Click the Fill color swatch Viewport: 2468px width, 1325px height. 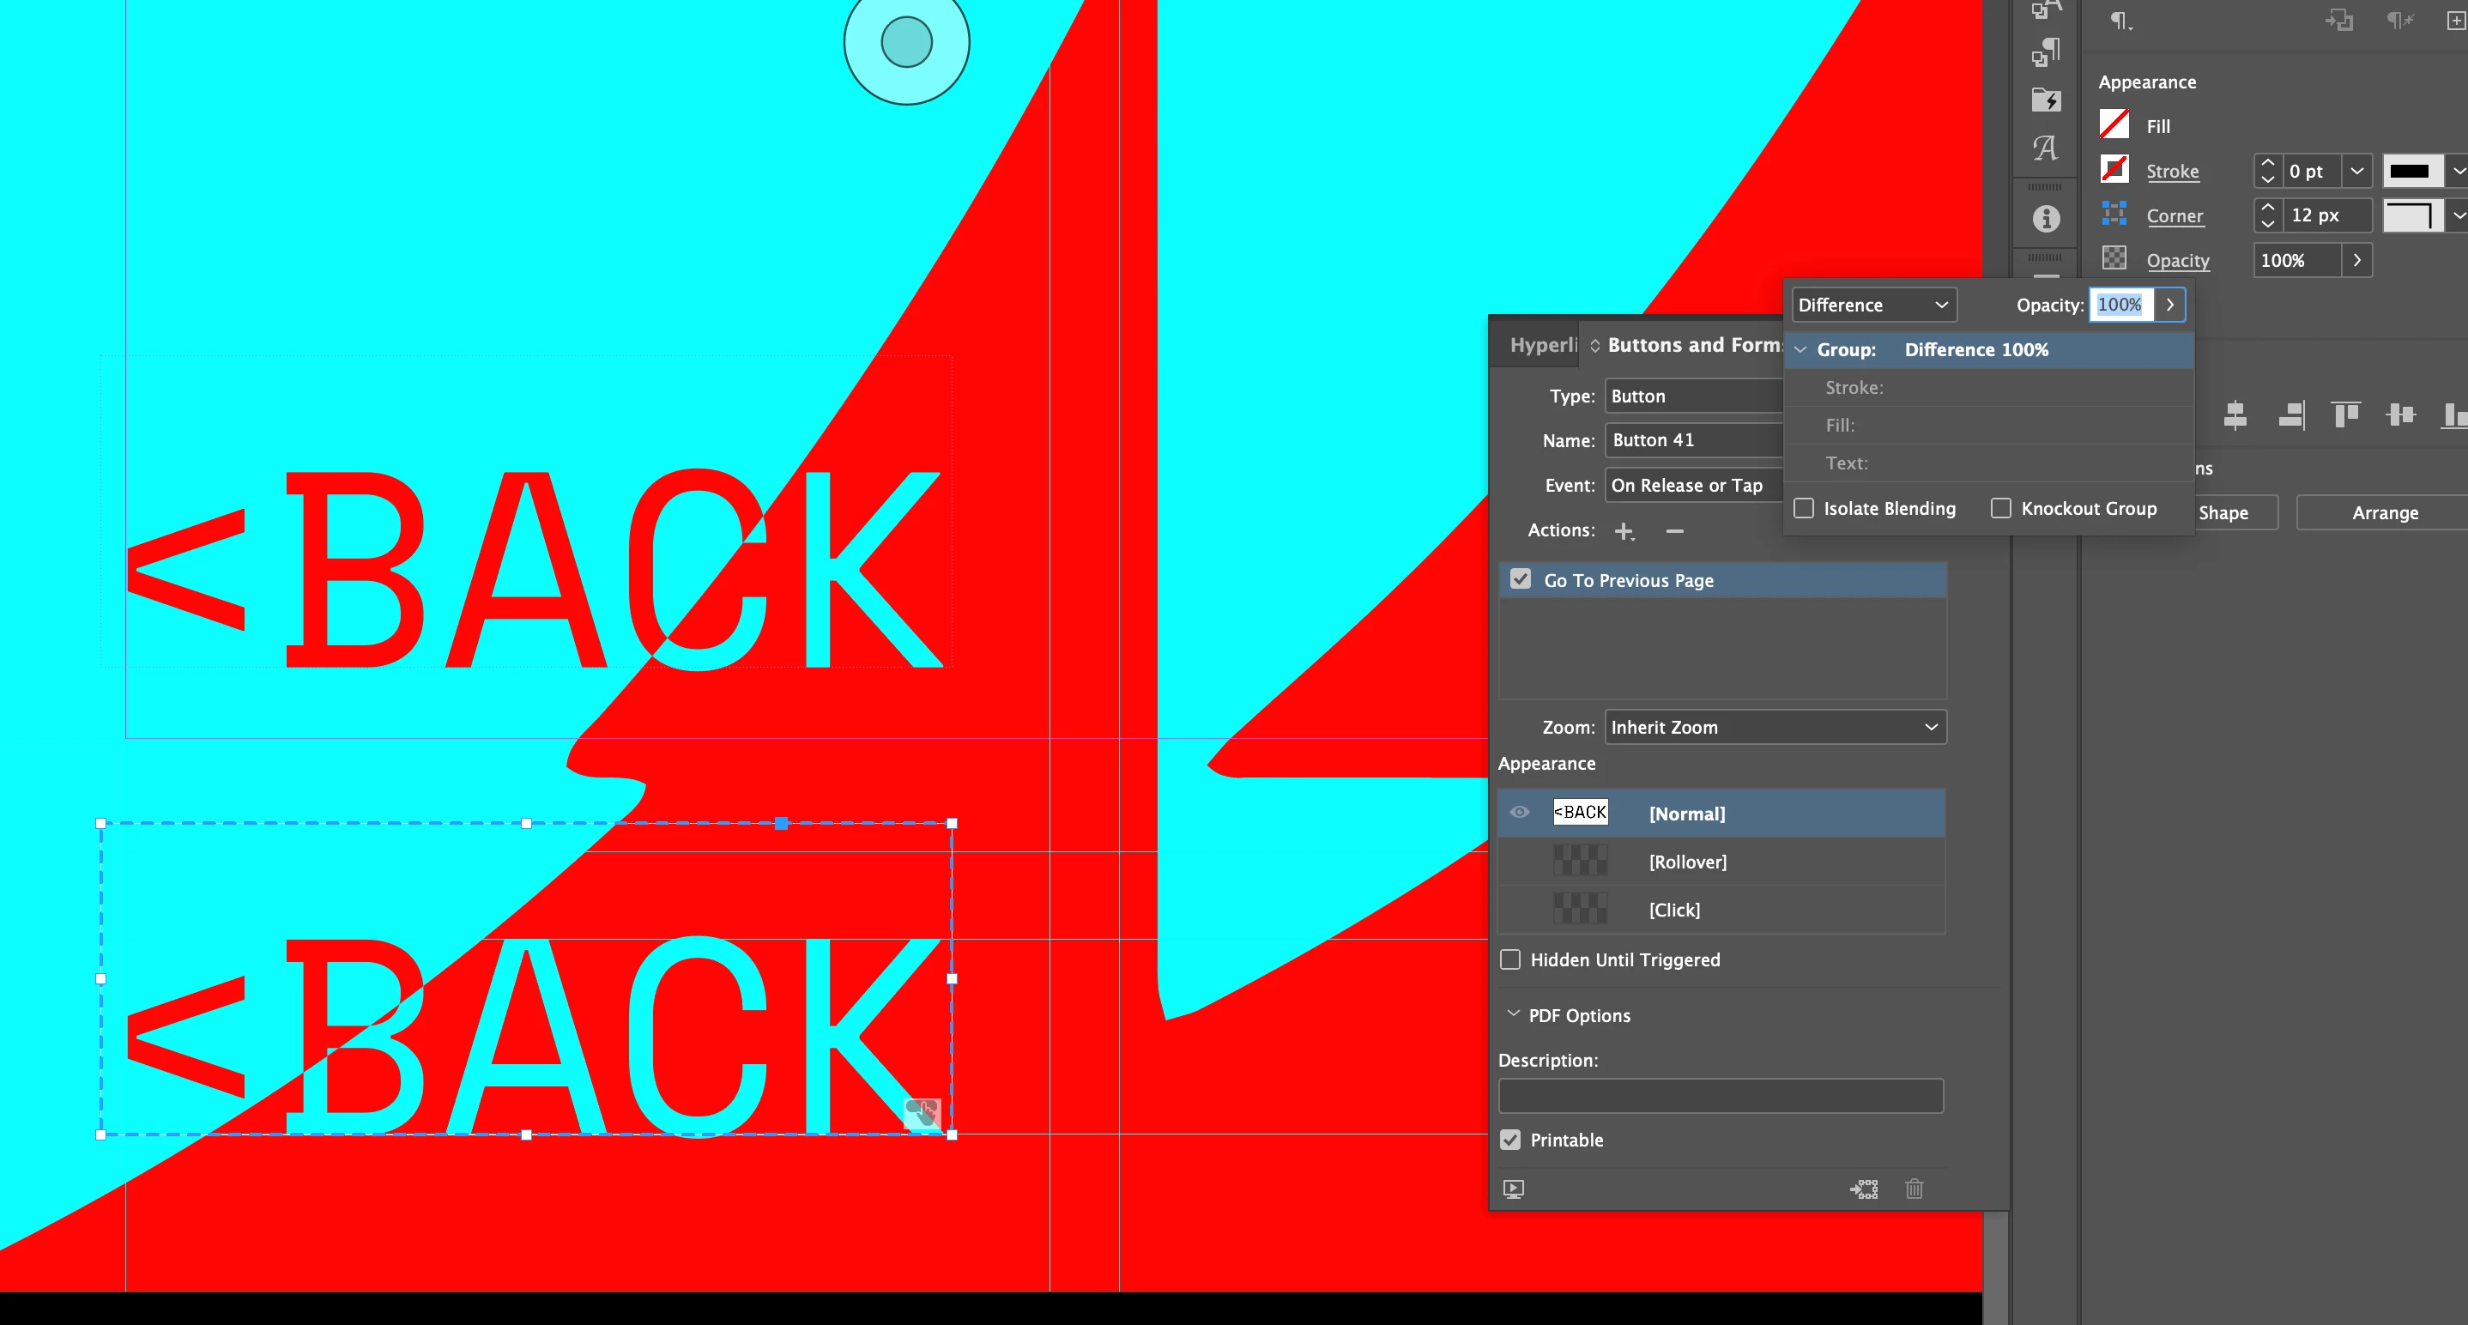pyautogui.click(x=2114, y=124)
